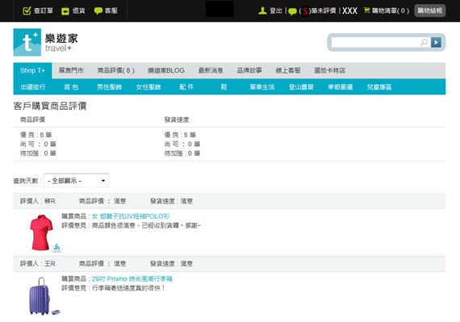Open the 退貨 returns icon
The height and width of the screenshot is (322, 460).
click(65, 11)
